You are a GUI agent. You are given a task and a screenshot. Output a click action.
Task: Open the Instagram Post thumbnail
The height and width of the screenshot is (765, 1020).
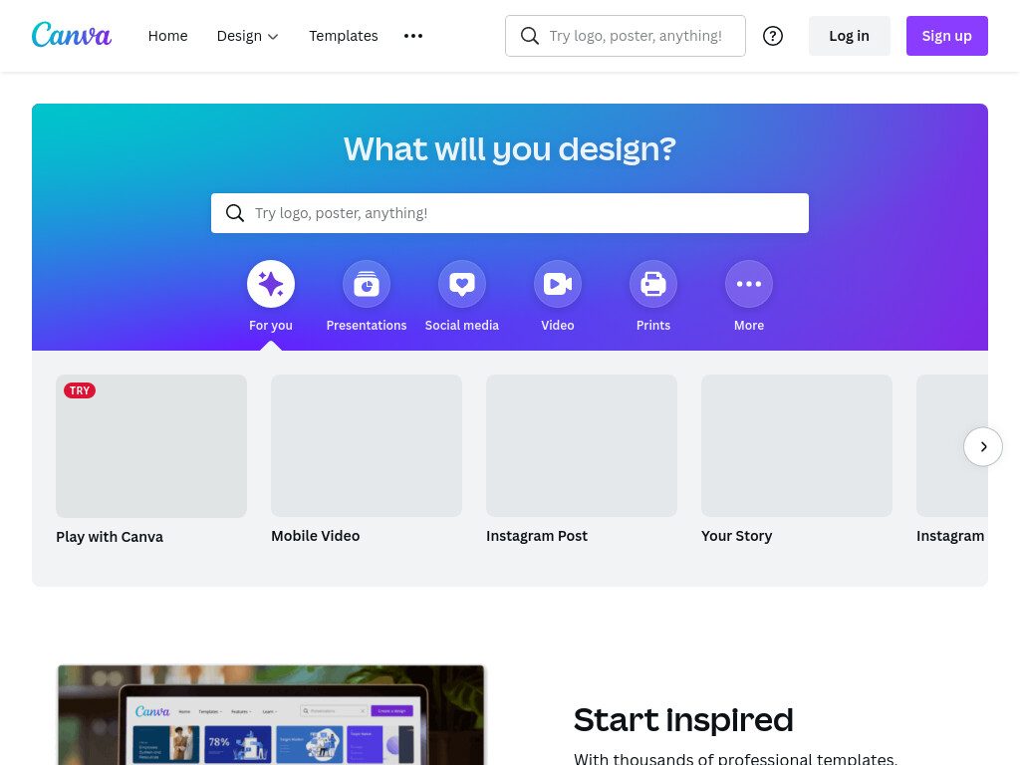click(x=582, y=445)
